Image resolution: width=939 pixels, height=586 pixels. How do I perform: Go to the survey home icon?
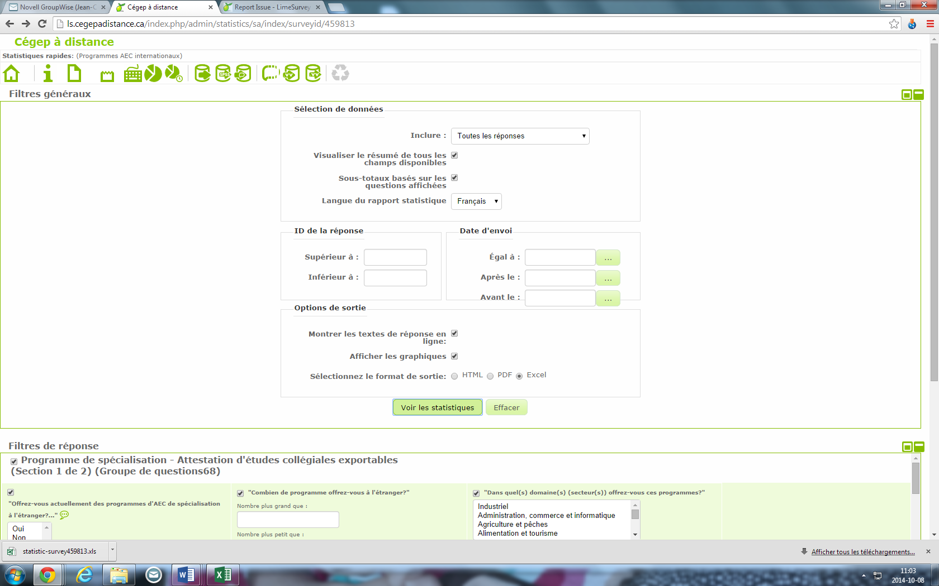pos(12,73)
